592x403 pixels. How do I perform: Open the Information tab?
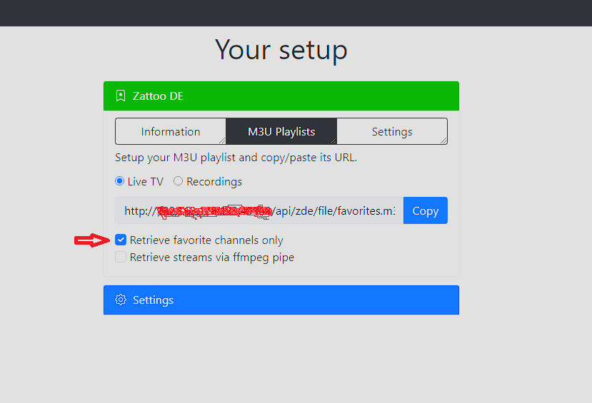171,131
